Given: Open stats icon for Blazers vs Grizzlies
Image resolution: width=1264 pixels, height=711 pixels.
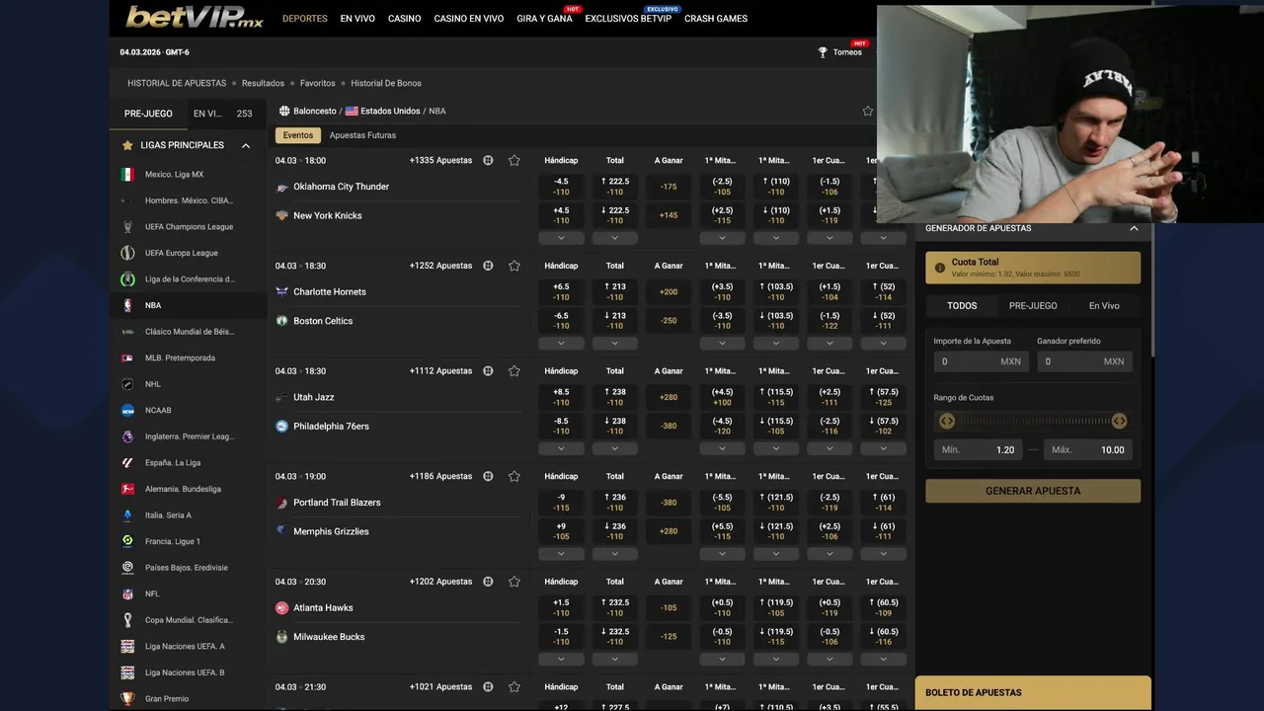Looking at the screenshot, I should [488, 476].
